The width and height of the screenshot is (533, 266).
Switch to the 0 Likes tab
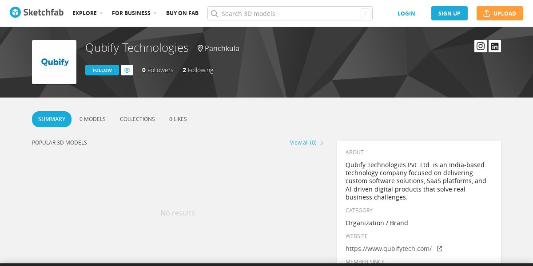[x=178, y=119]
